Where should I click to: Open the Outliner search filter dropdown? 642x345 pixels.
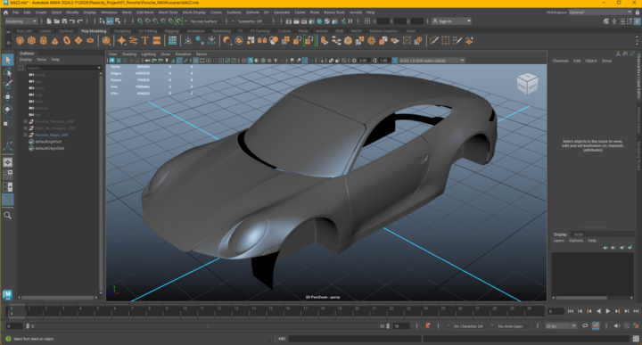click(99, 68)
